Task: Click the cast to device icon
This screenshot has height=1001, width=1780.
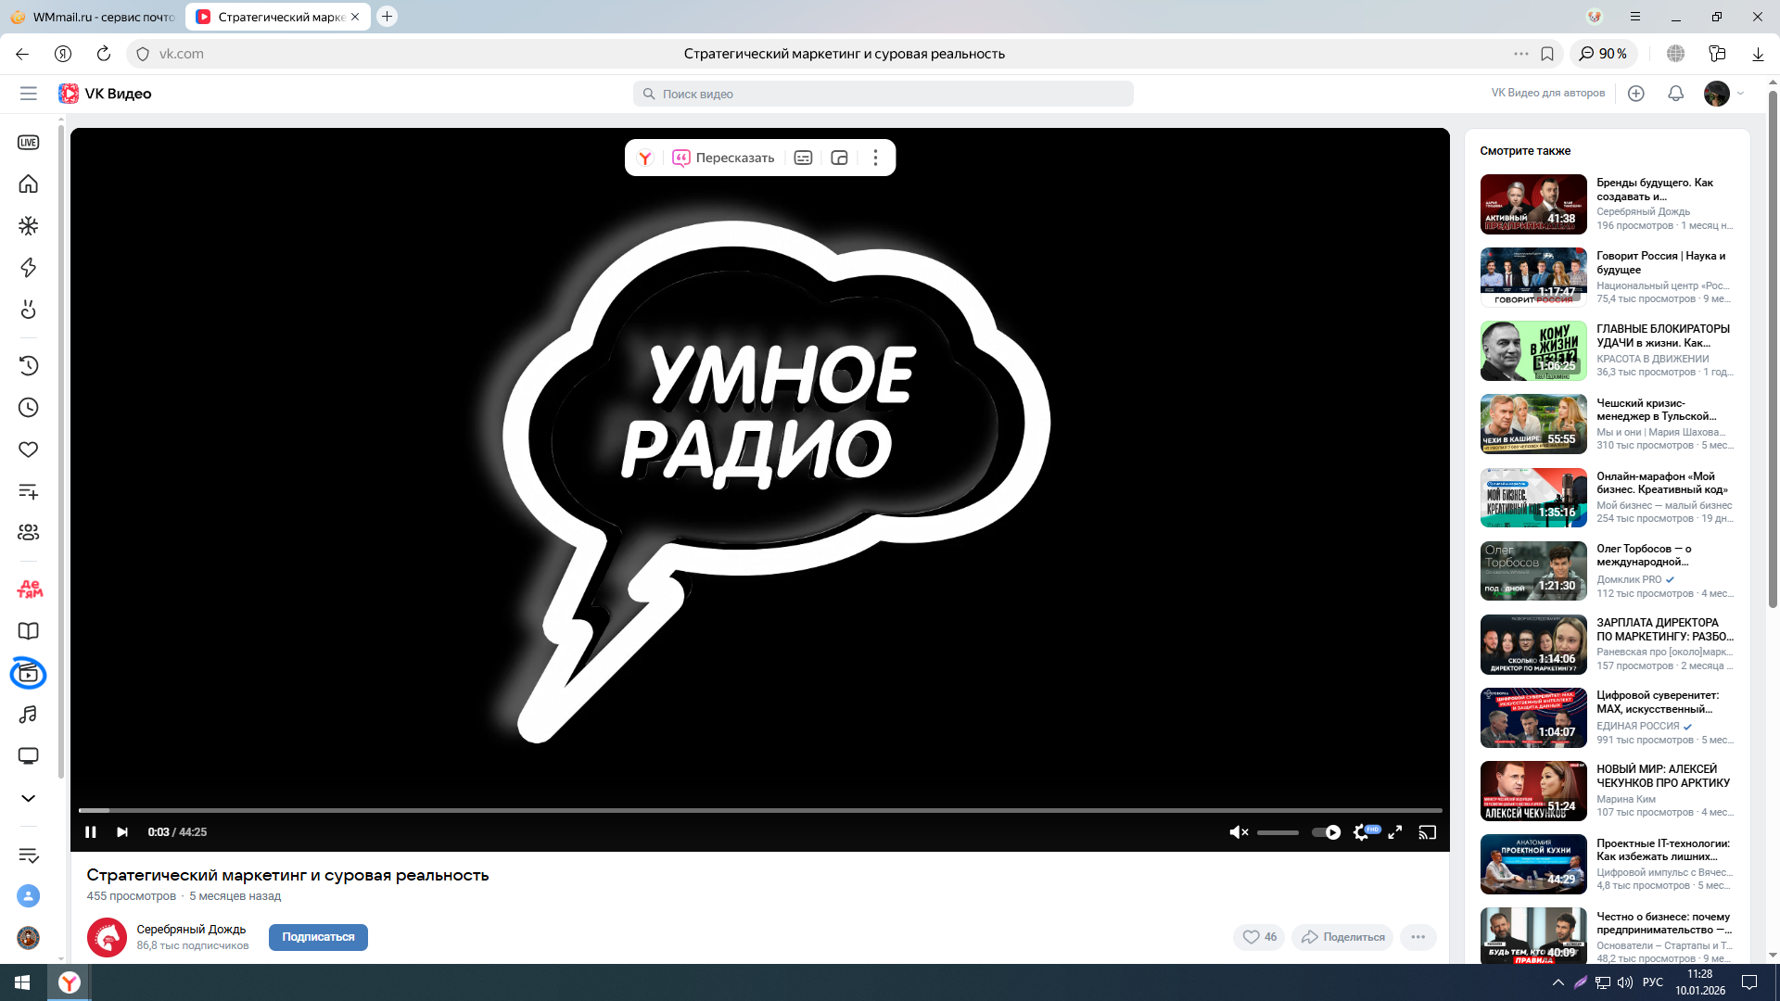Action: 1427,832
